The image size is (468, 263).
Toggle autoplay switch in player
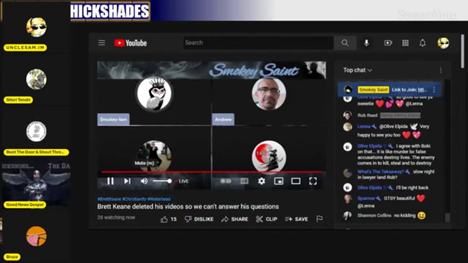click(x=226, y=181)
